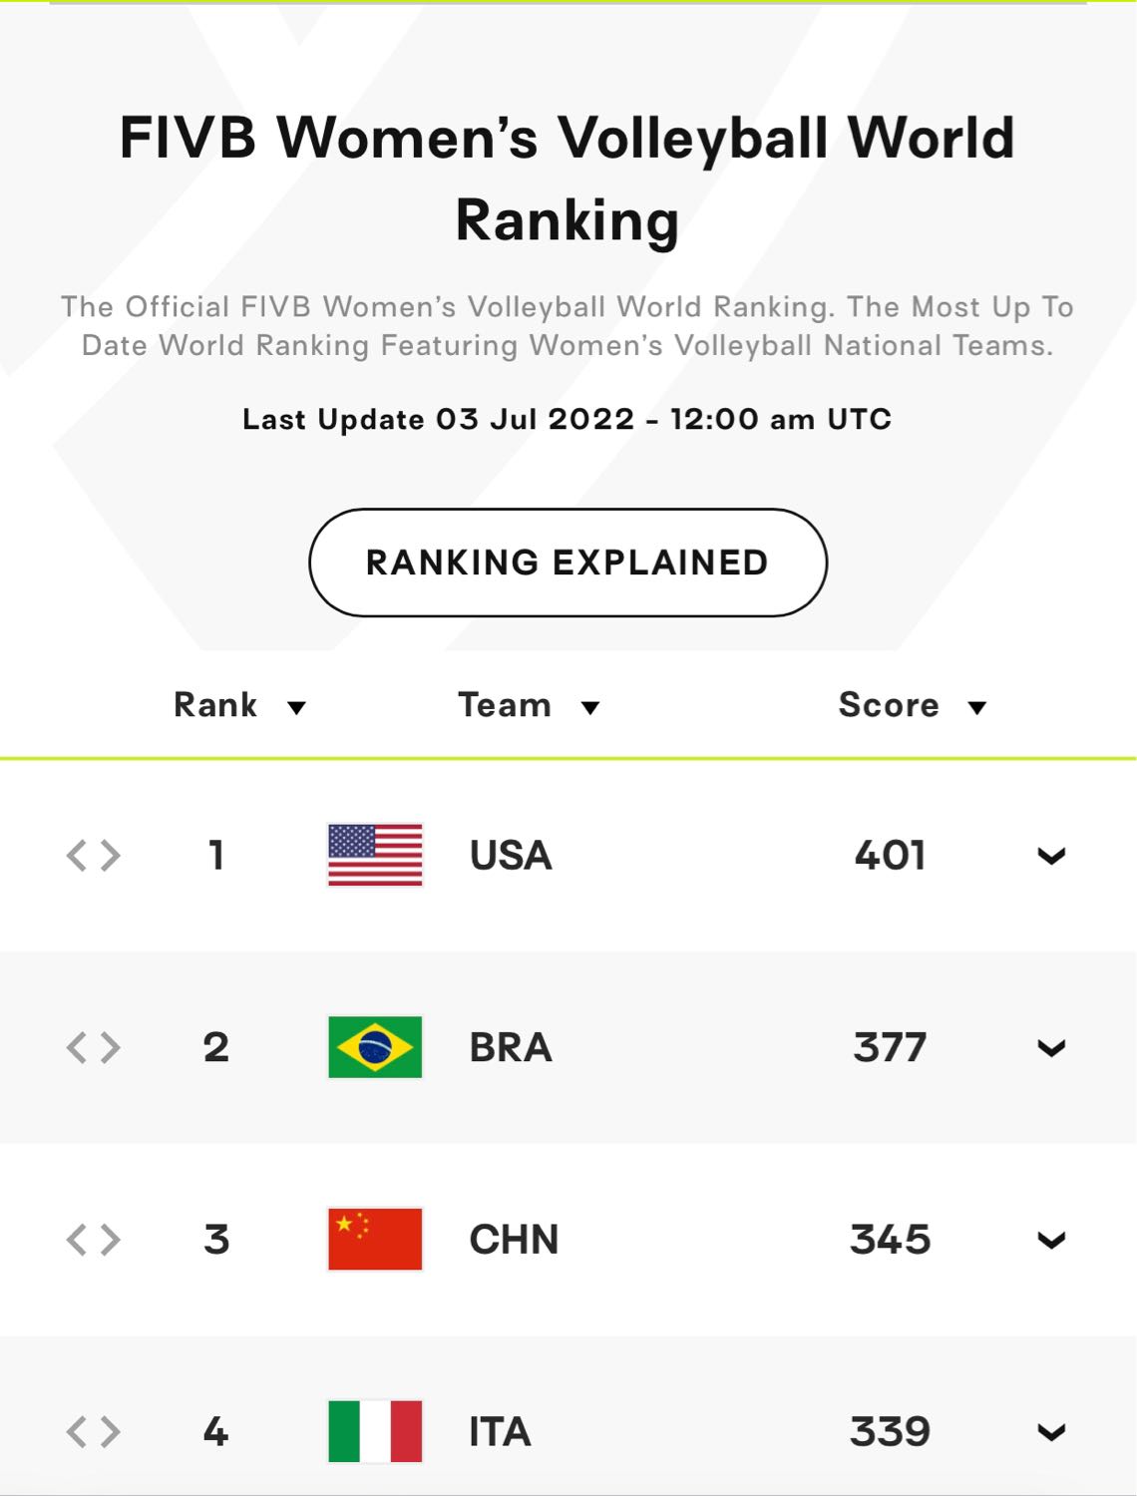Click the USA flag icon

click(375, 855)
